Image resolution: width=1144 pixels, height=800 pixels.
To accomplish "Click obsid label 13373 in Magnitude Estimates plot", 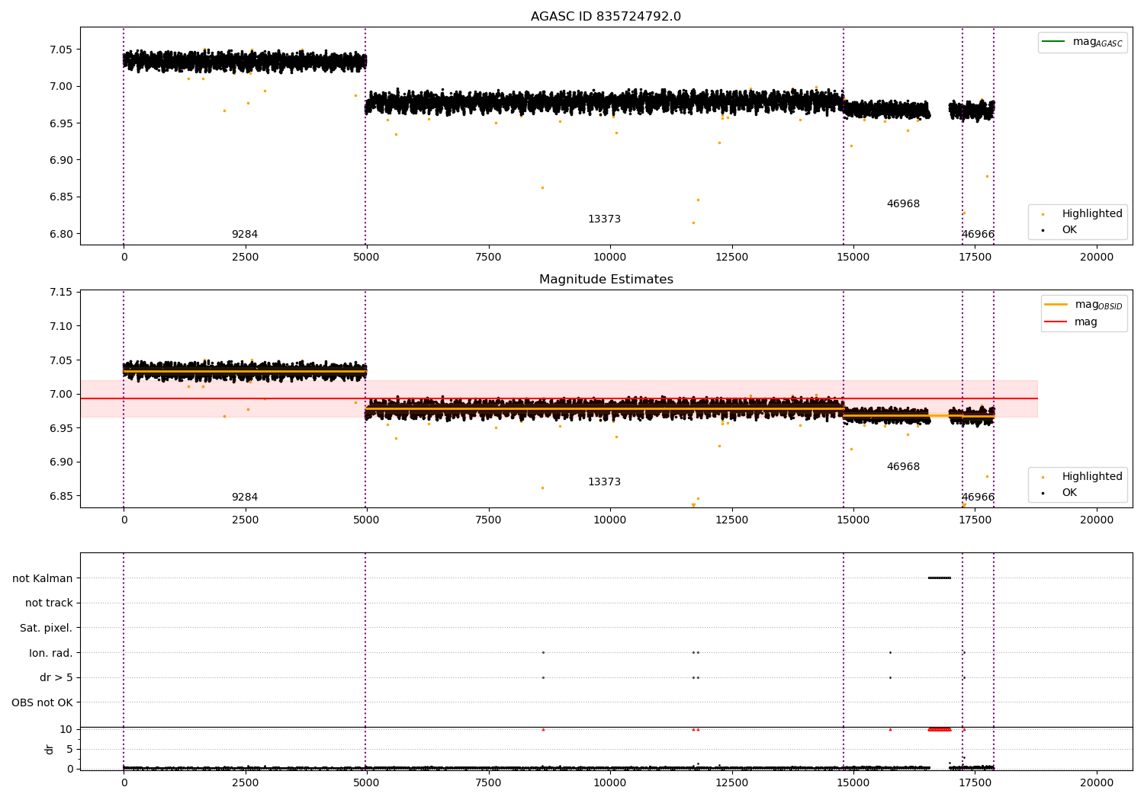I will click(x=604, y=482).
